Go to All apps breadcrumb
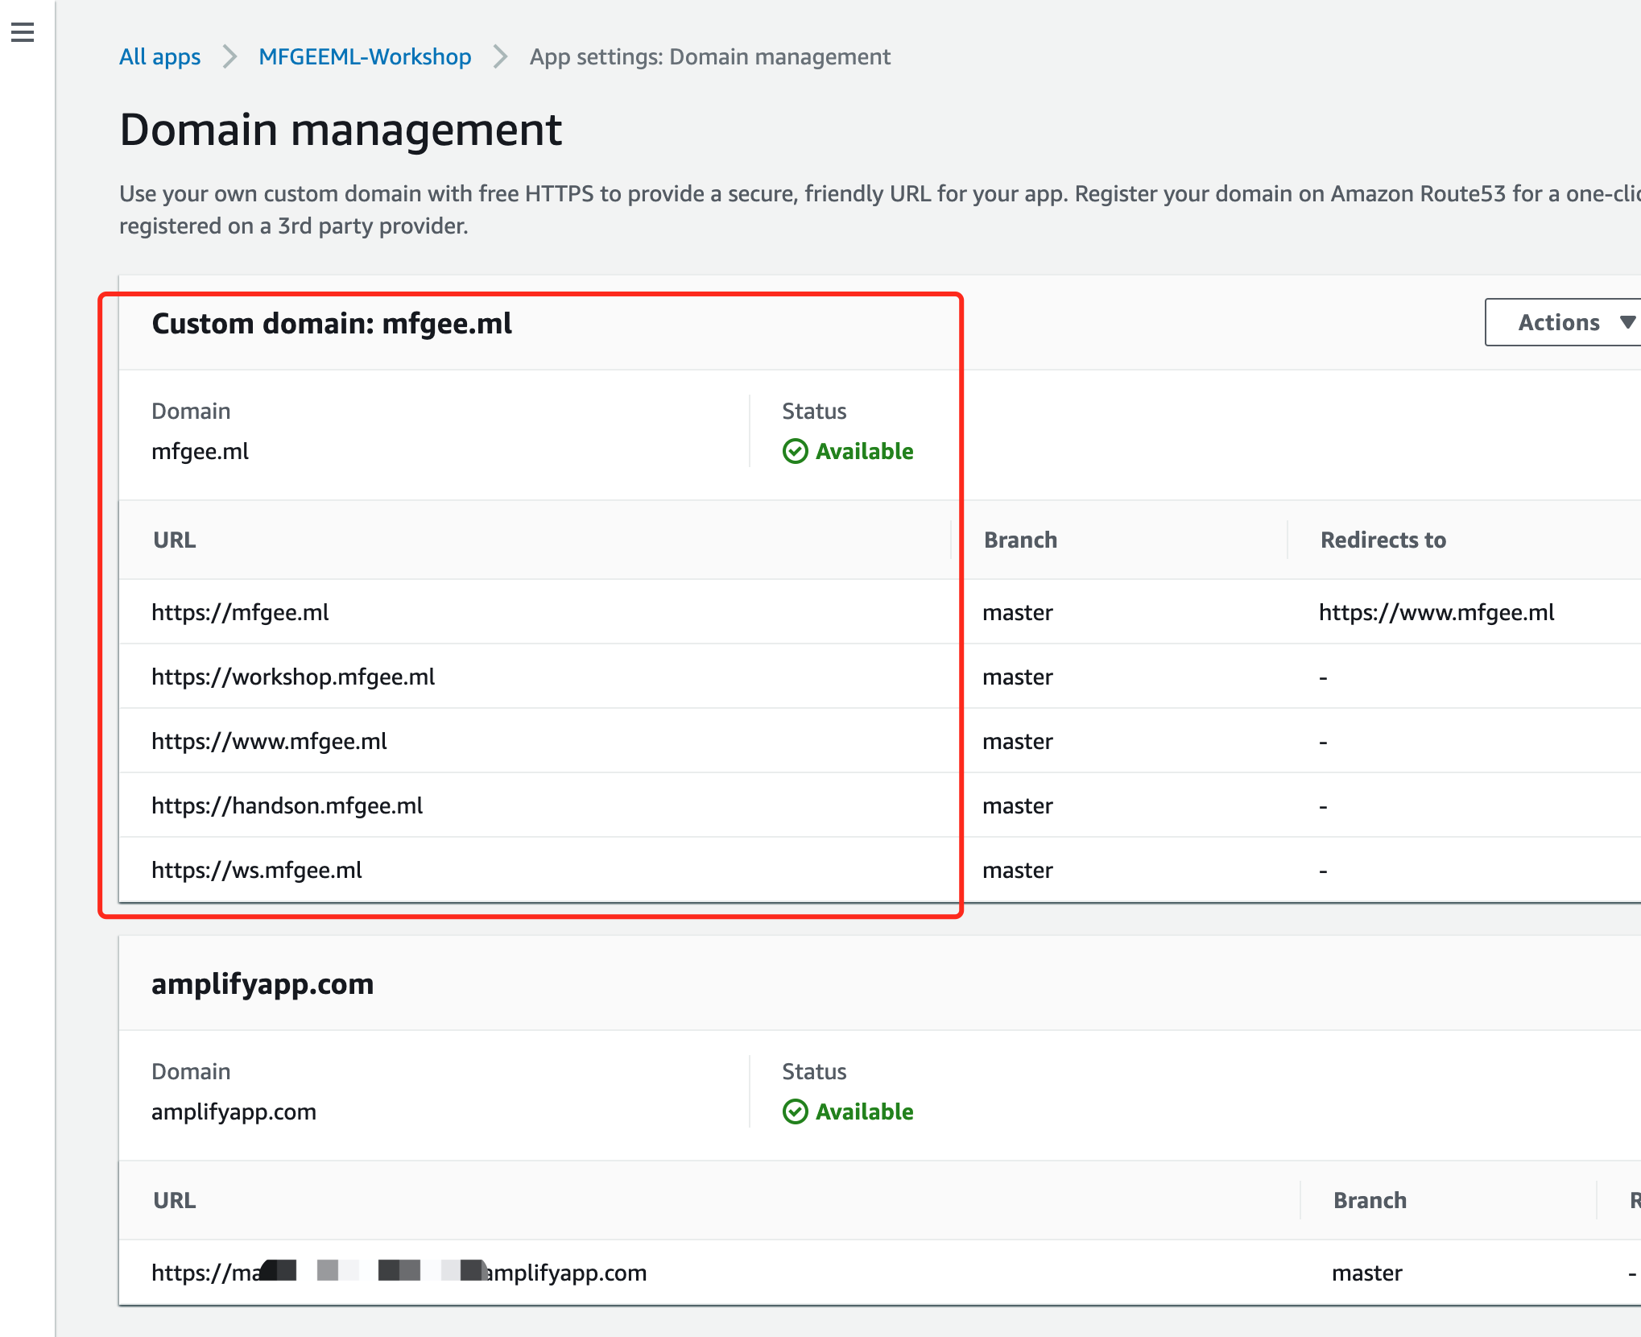 tap(159, 56)
